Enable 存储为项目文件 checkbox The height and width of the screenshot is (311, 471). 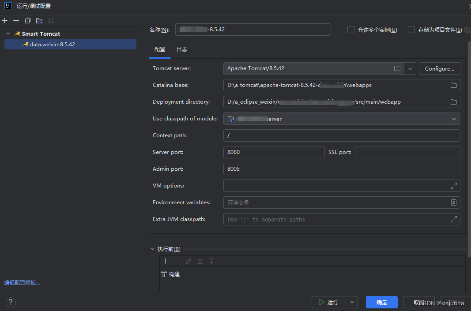pyautogui.click(x=411, y=30)
